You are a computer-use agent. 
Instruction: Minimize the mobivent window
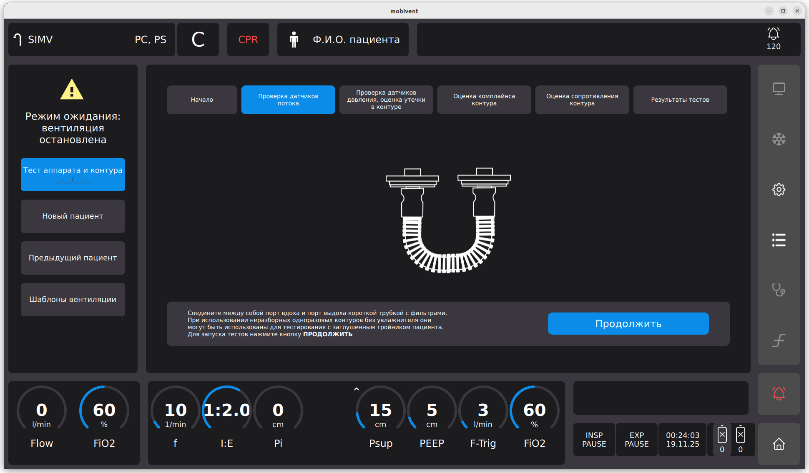coord(769,11)
